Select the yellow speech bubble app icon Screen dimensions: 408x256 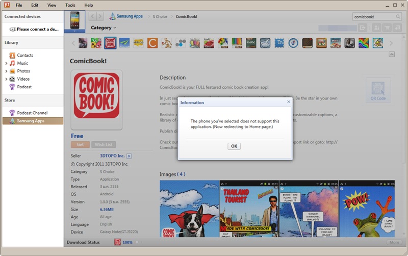pos(138,43)
